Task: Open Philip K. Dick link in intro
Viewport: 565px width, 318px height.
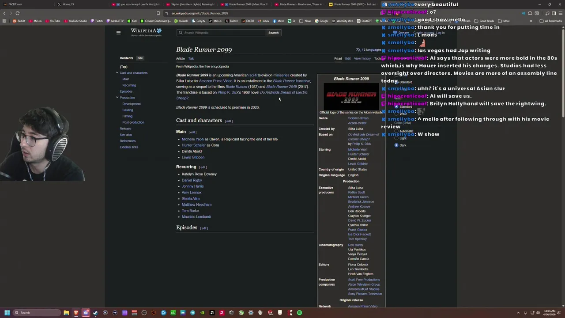Action: click(228, 92)
